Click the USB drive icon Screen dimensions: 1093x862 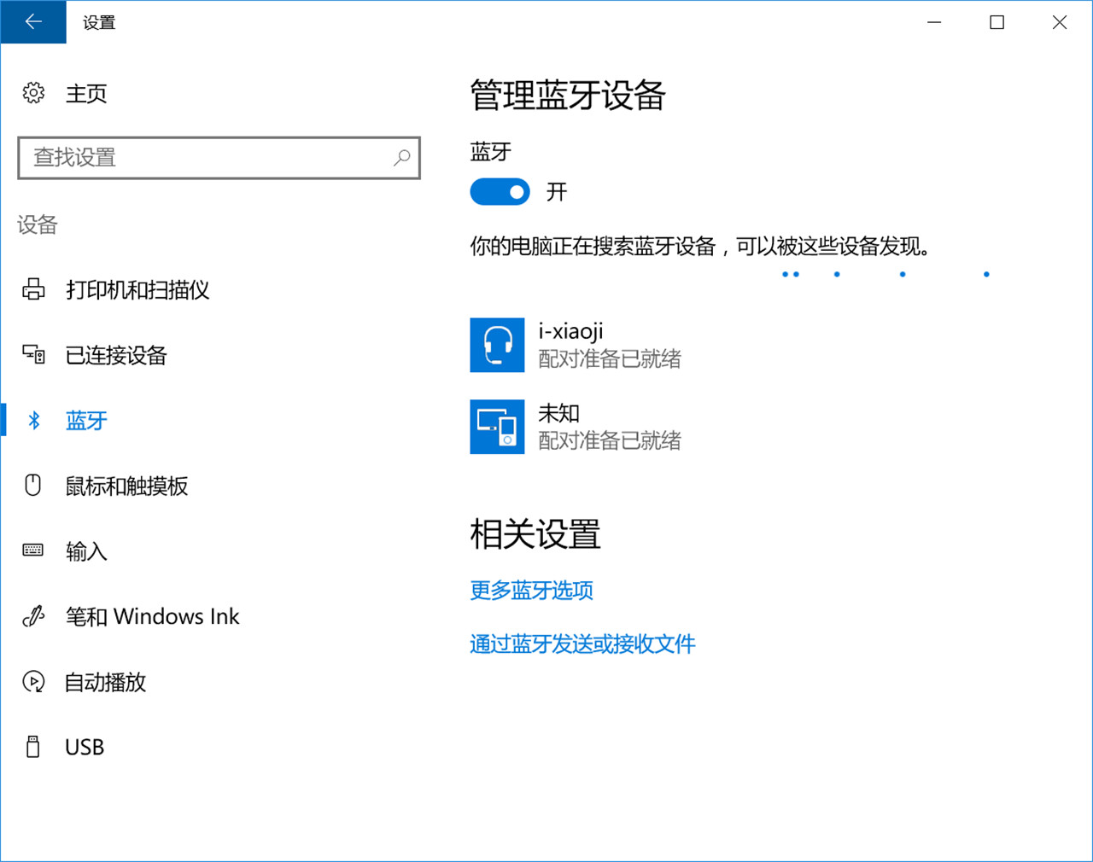pyautogui.click(x=33, y=747)
